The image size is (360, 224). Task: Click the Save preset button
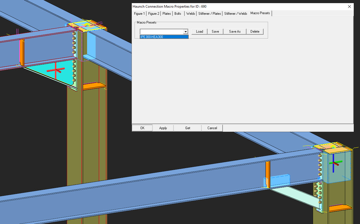pyautogui.click(x=215, y=32)
